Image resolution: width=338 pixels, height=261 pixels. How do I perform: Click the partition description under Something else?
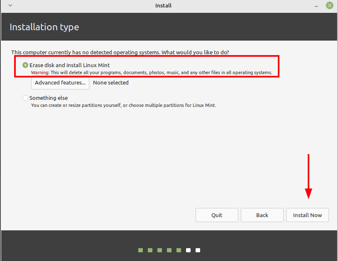pos(123,105)
